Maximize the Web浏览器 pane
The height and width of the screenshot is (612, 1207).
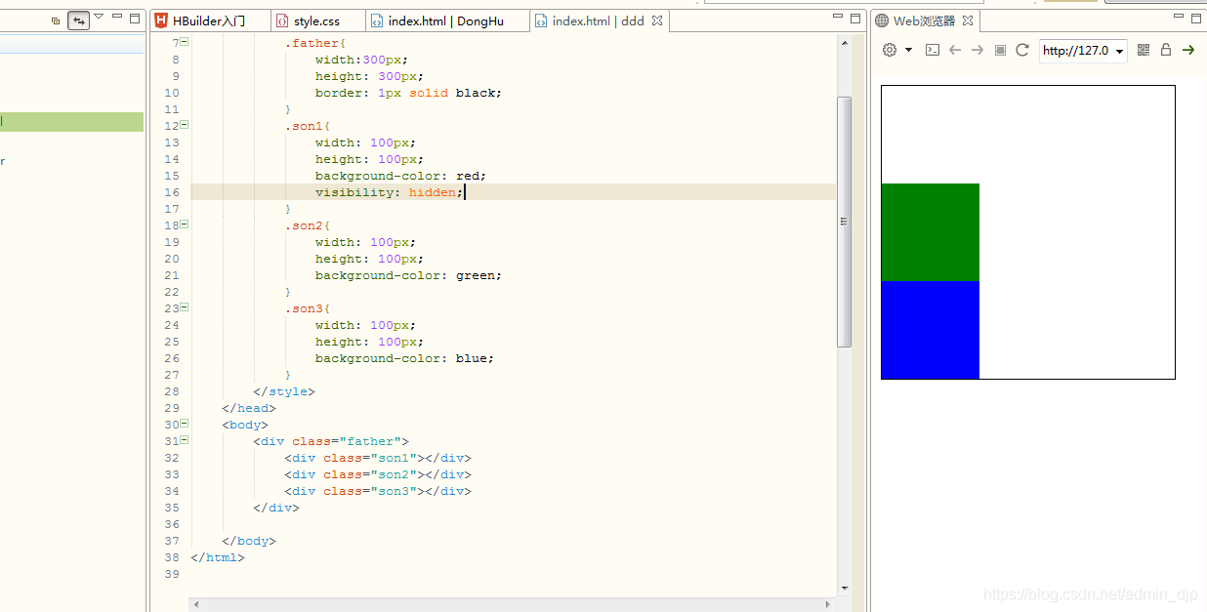(x=1196, y=18)
